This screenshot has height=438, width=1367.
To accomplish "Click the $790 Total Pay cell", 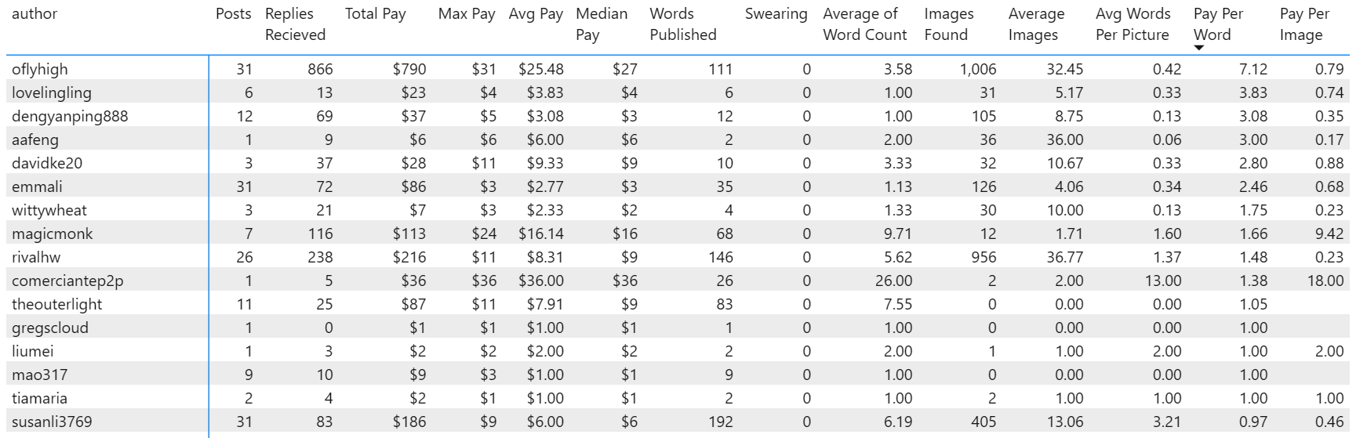I will pyautogui.click(x=409, y=69).
